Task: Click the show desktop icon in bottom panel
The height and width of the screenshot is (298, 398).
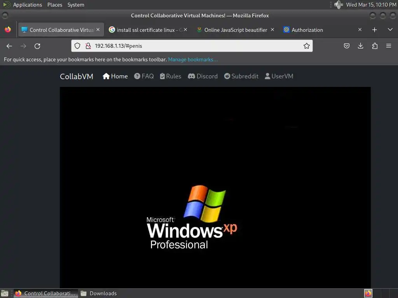Action: (5, 293)
